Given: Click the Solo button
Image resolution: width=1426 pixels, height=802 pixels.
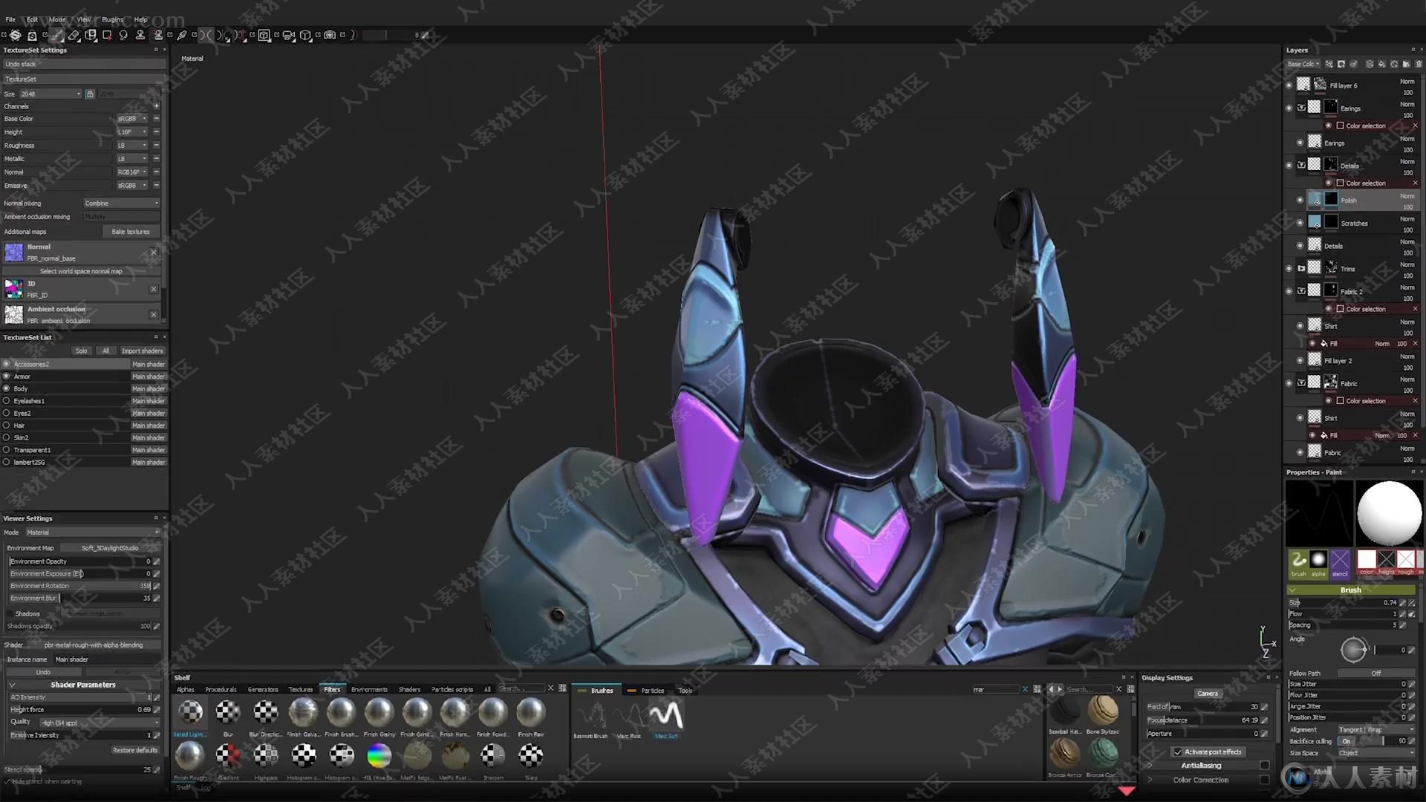Looking at the screenshot, I should tap(81, 351).
